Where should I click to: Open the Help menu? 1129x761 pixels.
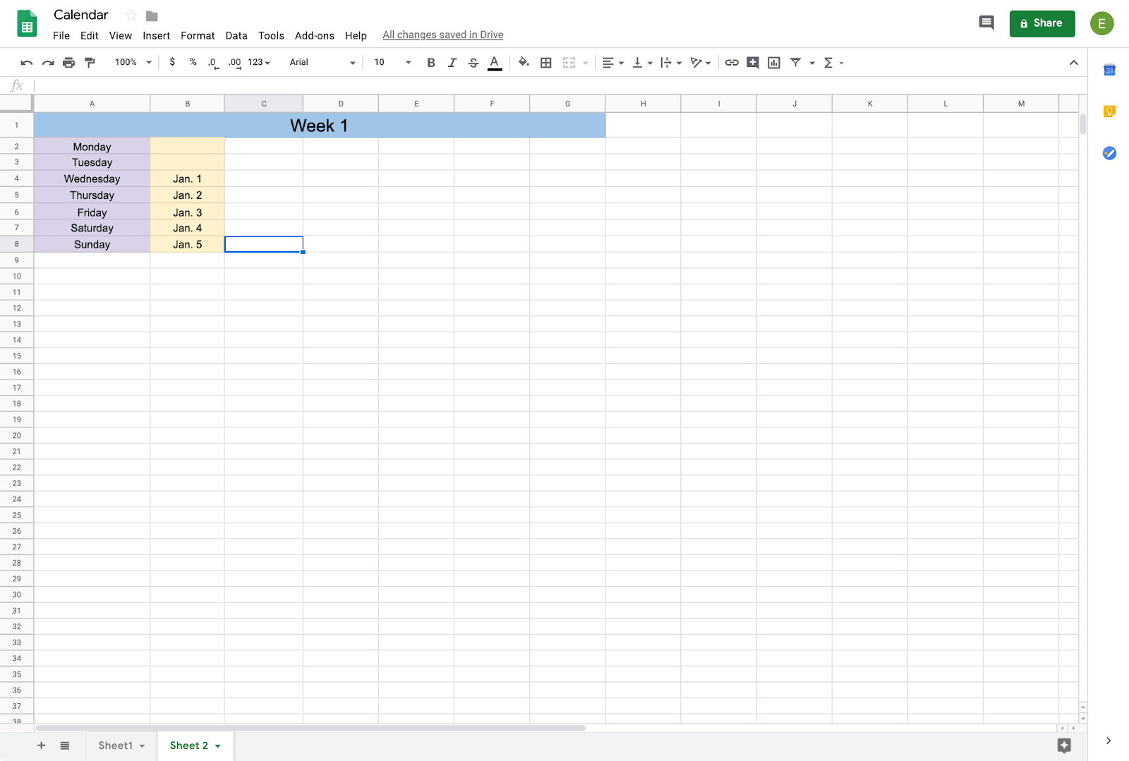click(x=356, y=35)
